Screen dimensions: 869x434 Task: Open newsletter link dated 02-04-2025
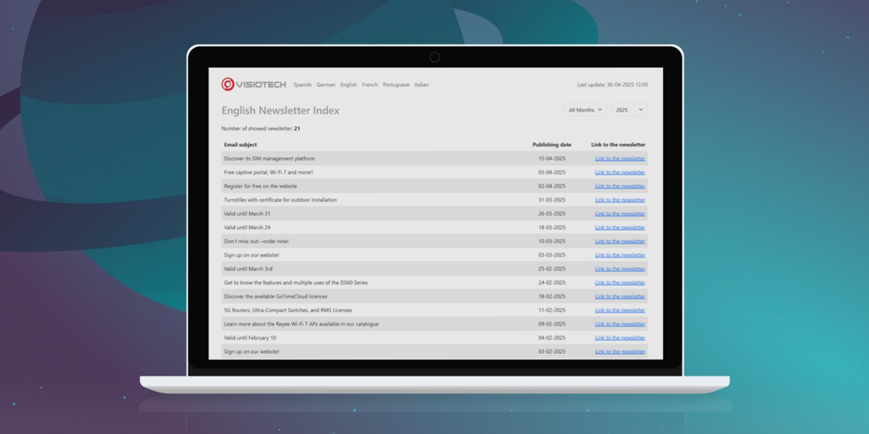pyautogui.click(x=620, y=186)
